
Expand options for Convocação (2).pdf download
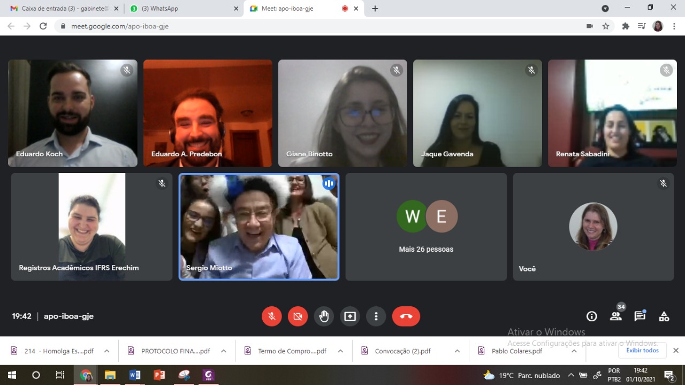pos(457,351)
